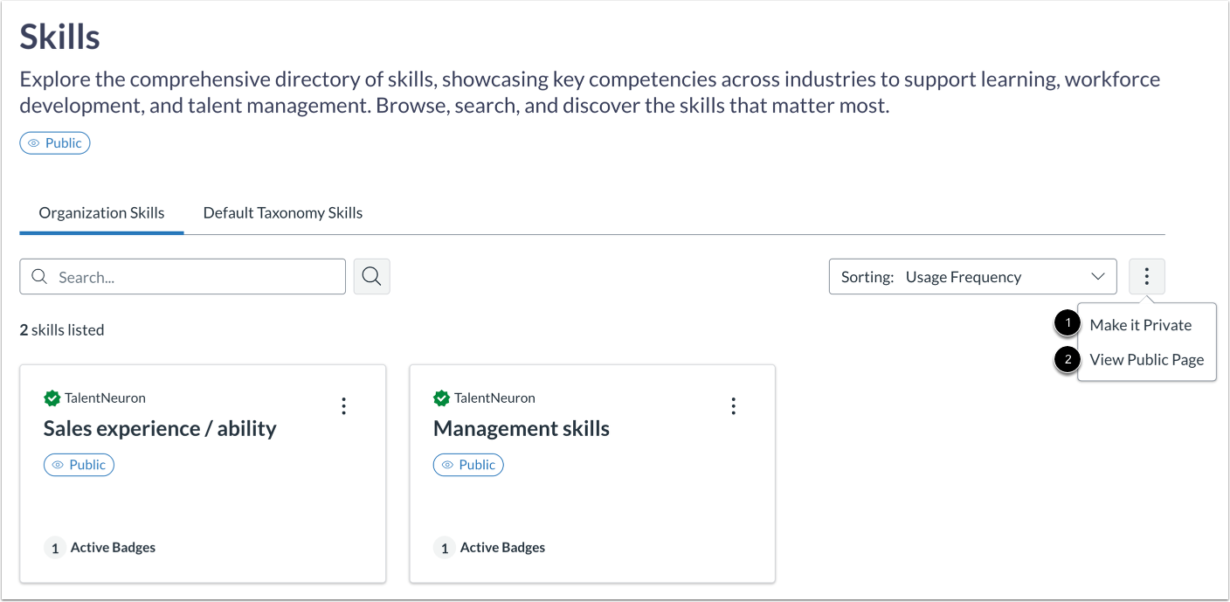Open the Sales experience / ability skill

(x=160, y=429)
